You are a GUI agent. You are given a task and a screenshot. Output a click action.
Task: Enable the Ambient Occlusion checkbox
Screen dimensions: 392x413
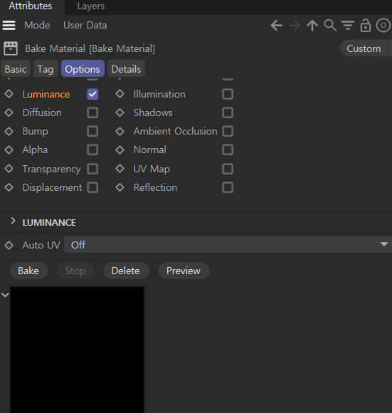(x=228, y=131)
